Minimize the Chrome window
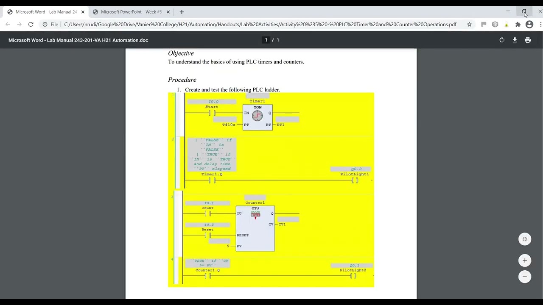This screenshot has width=543, height=305. [508, 11]
